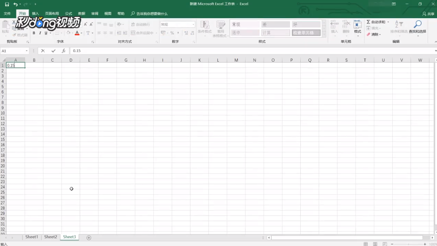Undo the last action
Viewport: 437px width, 246px height.
tap(15, 4)
